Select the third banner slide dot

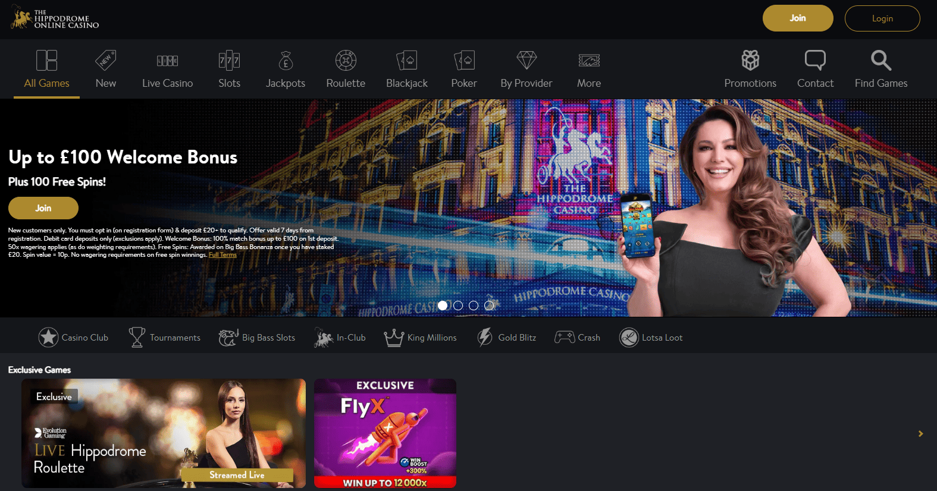[474, 306]
